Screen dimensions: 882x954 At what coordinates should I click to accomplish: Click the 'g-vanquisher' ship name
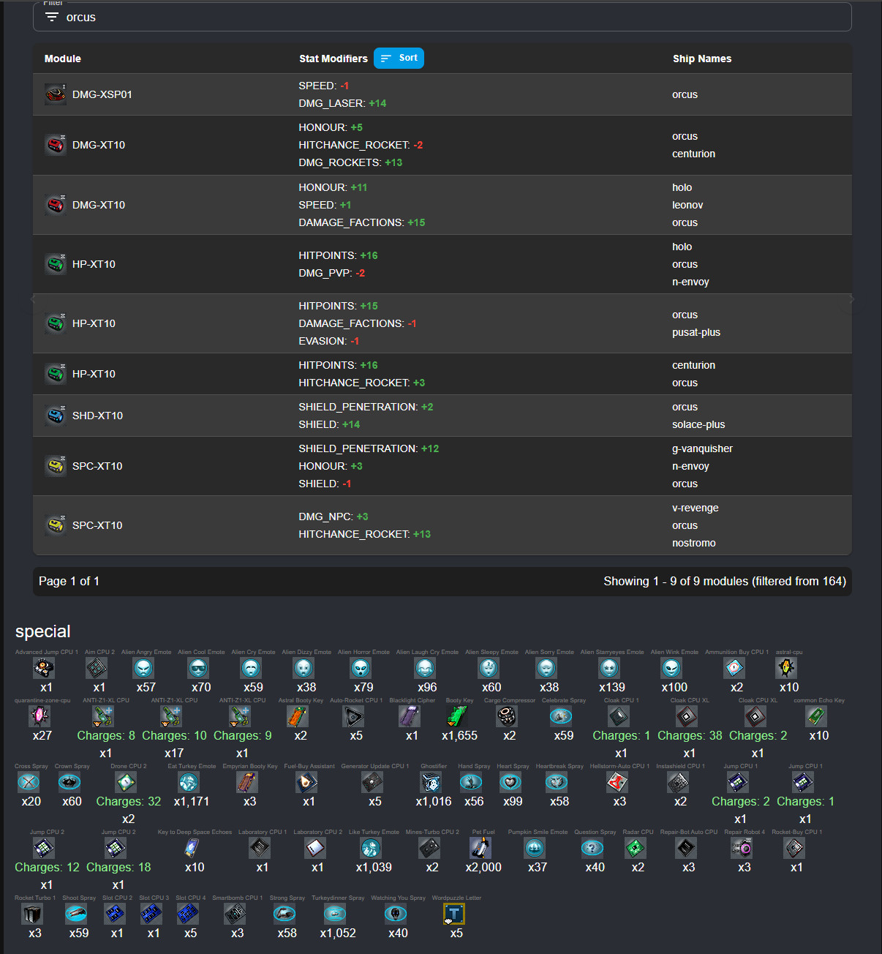click(702, 448)
